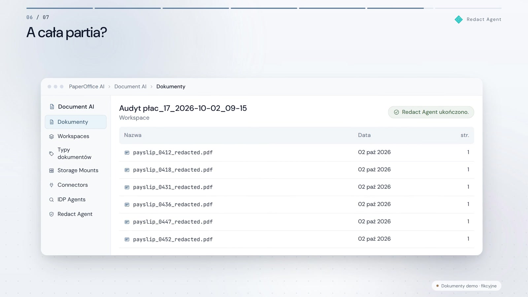Click the Typy dokumentów tag icon

tap(51, 153)
